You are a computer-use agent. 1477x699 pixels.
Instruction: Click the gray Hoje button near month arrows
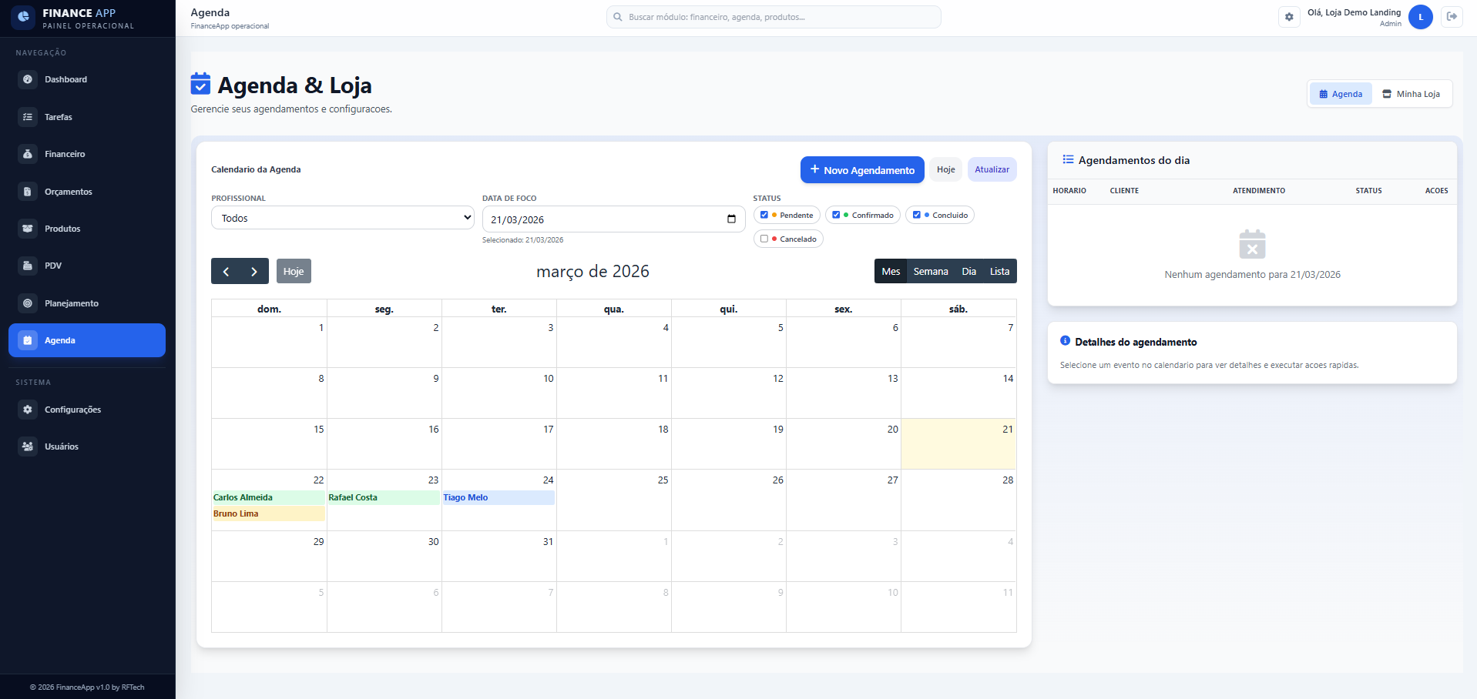[294, 271]
